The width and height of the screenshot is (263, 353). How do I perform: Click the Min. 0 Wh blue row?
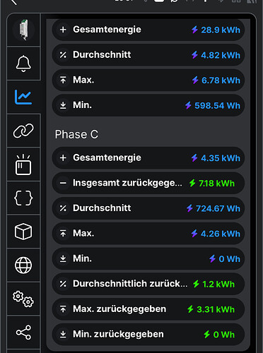(x=148, y=258)
